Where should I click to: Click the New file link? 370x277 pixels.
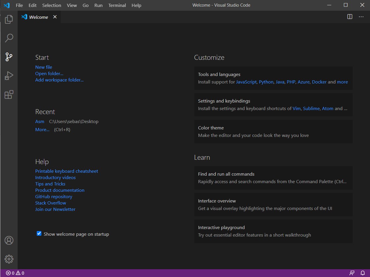44,67
